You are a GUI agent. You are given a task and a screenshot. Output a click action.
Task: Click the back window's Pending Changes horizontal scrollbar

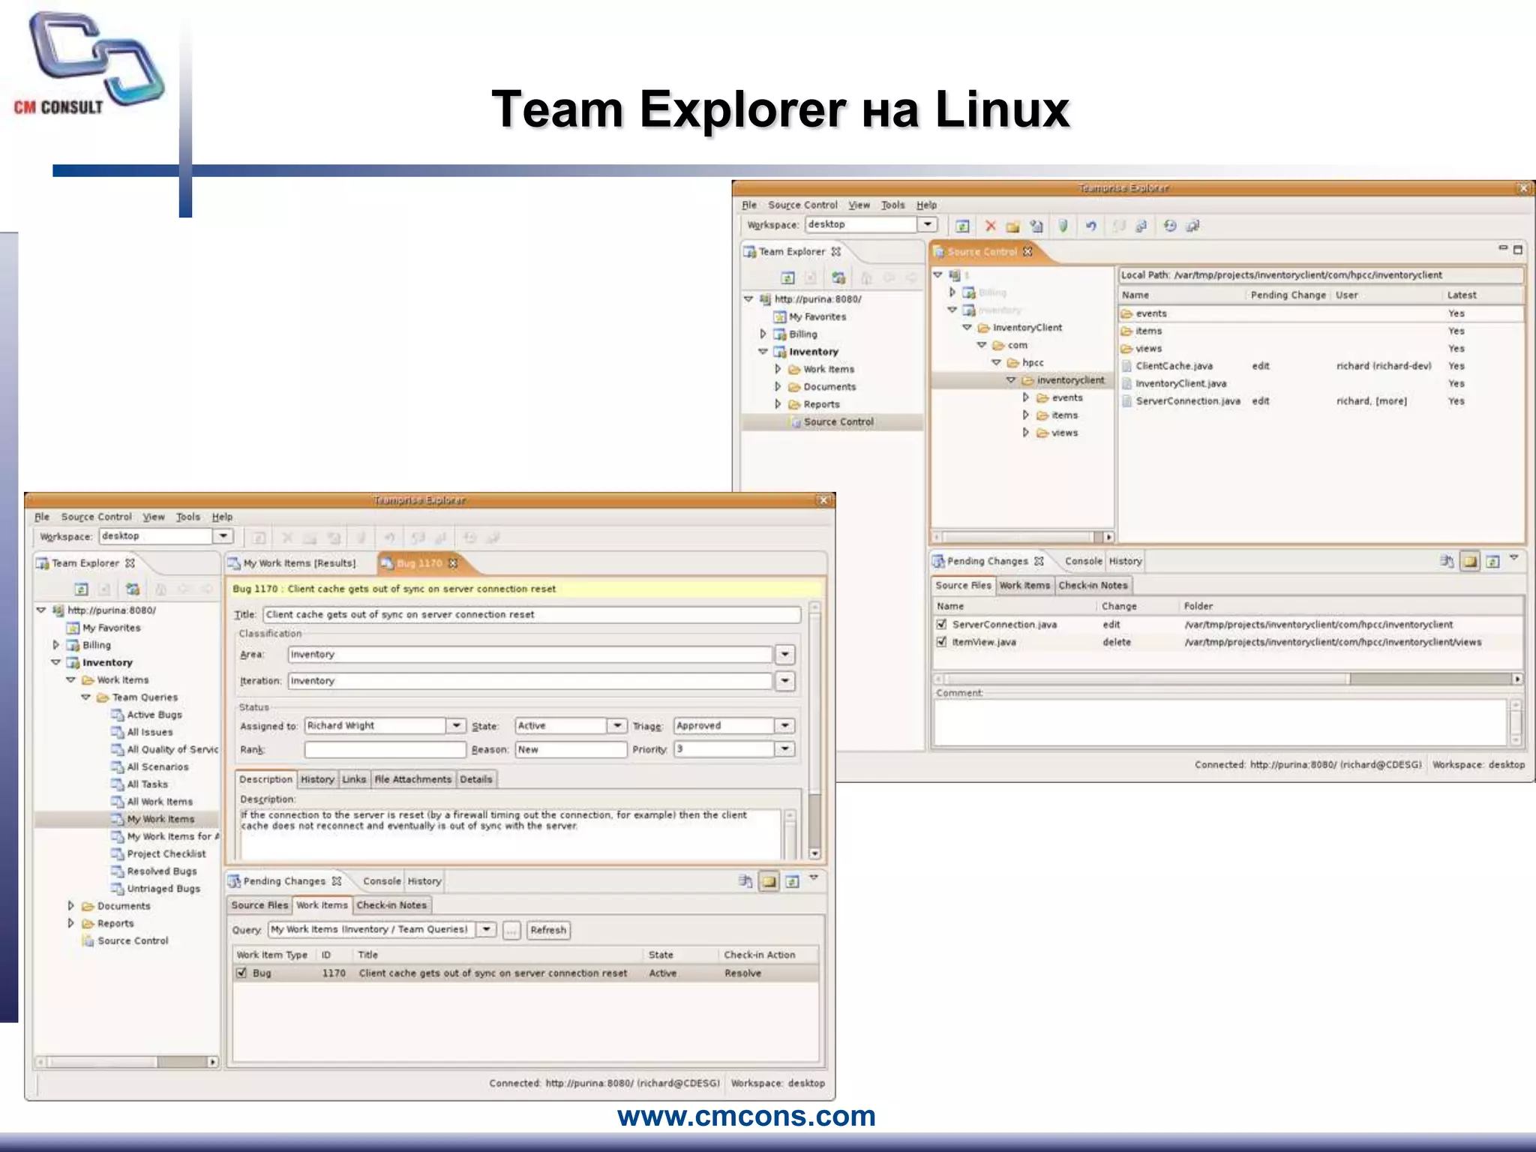tap(1228, 679)
